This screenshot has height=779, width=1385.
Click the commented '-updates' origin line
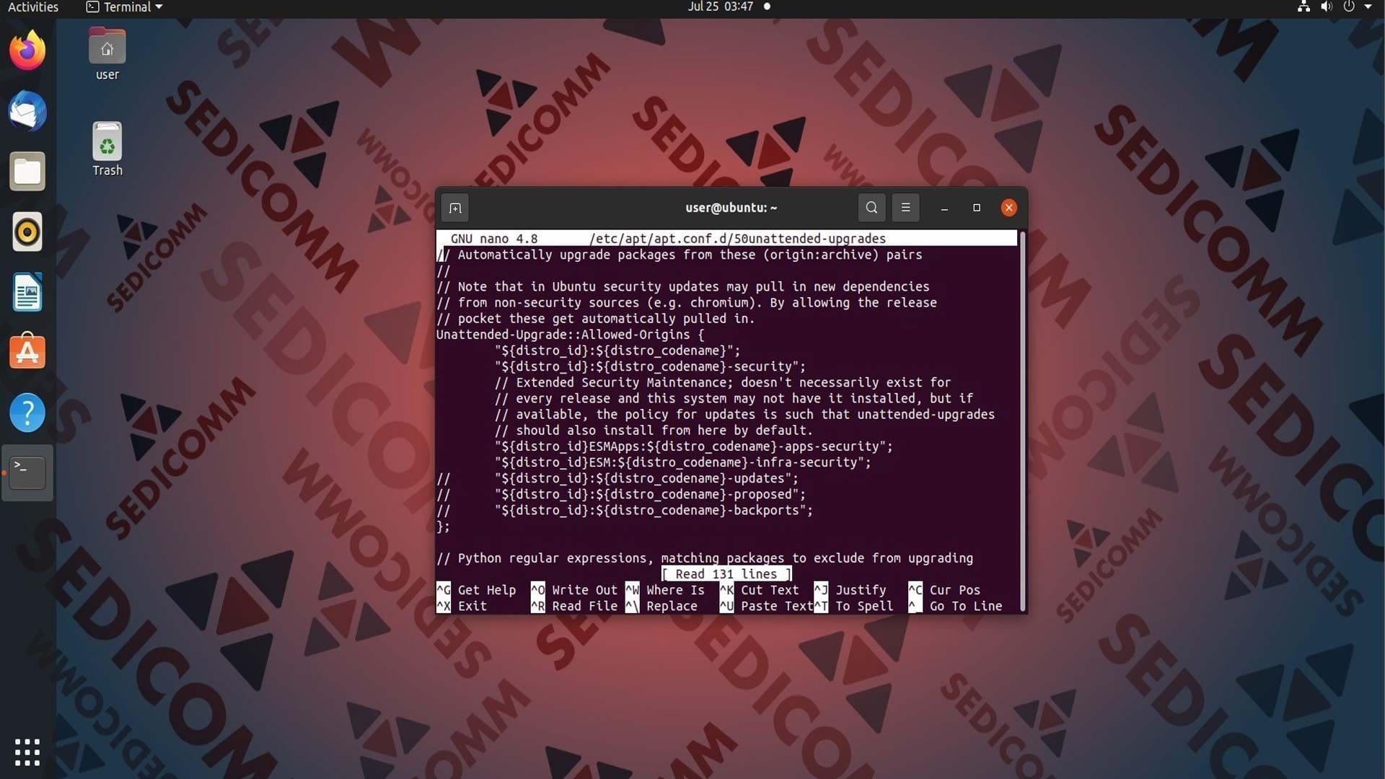pyautogui.click(x=617, y=478)
